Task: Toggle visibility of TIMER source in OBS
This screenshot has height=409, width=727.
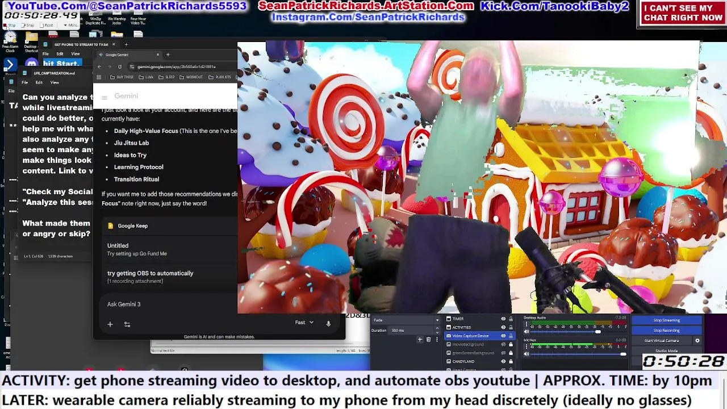Action: 503,319
